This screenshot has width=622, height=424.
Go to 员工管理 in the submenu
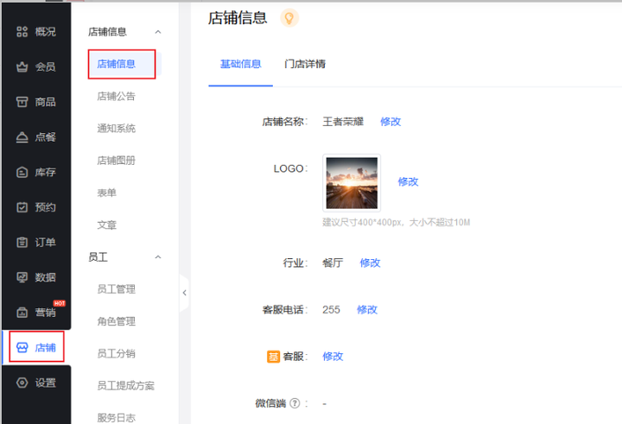tap(117, 289)
